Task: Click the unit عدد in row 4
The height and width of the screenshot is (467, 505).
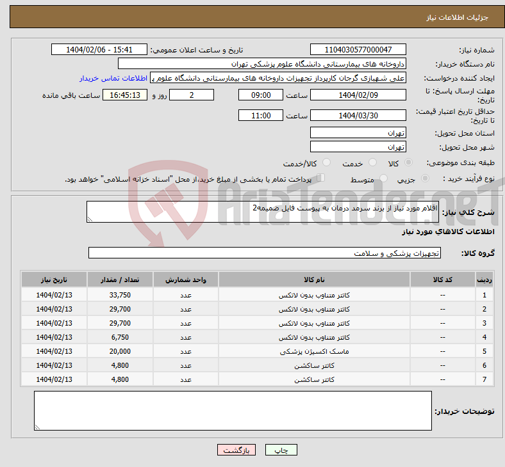Action: 186,337
